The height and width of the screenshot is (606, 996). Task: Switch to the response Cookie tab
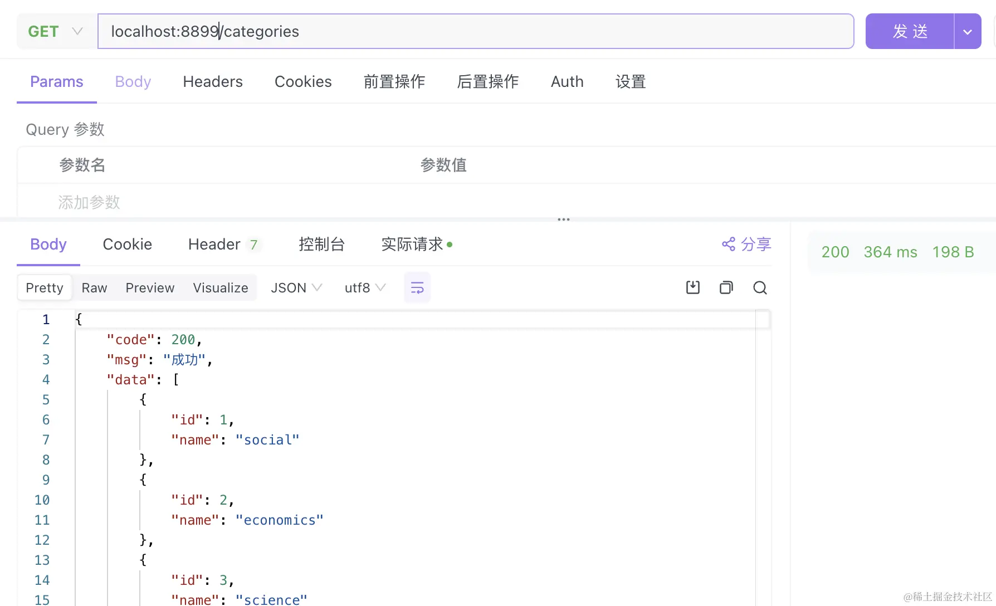coord(128,244)
